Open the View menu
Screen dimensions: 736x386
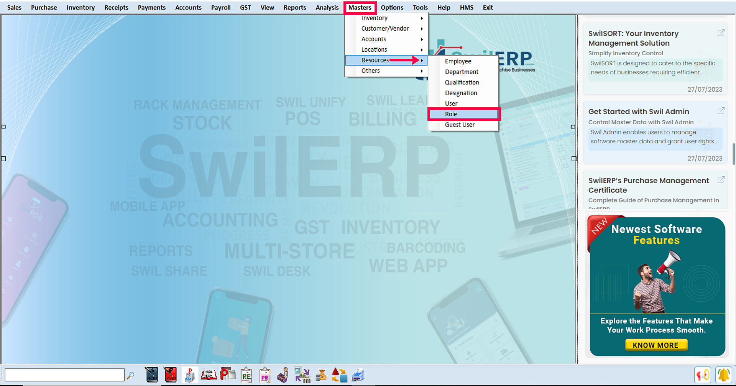[267, 7]
